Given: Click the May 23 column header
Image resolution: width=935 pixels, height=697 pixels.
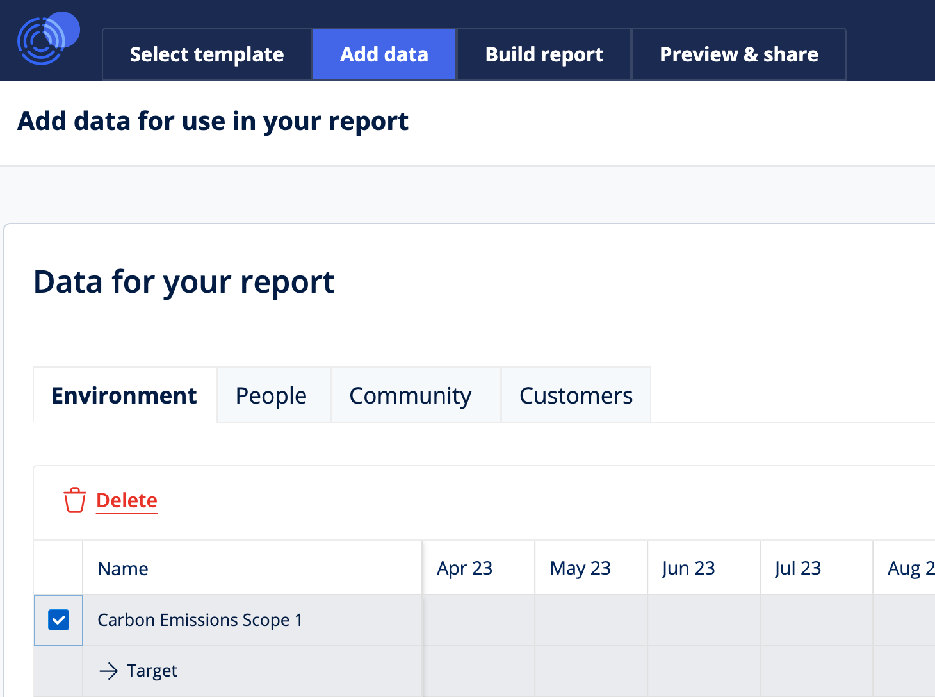Looking at the screenshot, I should coord(580,568).
